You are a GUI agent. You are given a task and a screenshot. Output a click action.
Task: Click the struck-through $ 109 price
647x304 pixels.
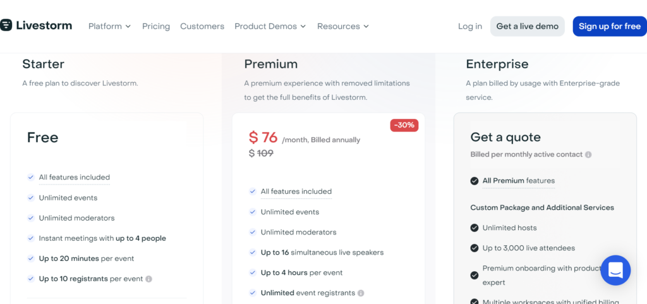tap(261, 154)
